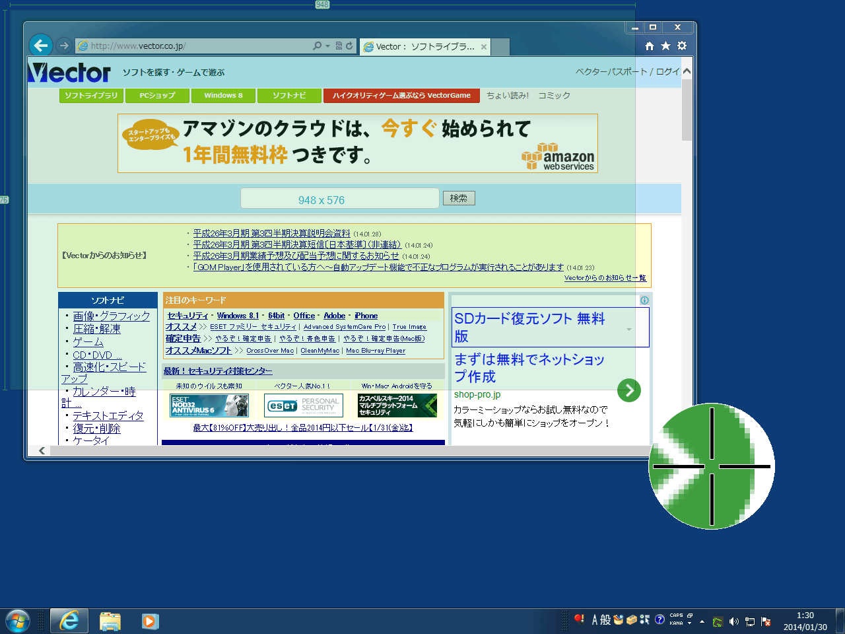845x634 pixels.
Task: Open 第3四半期決算説明会資料 news link
Action: click(x=272, y=233)
